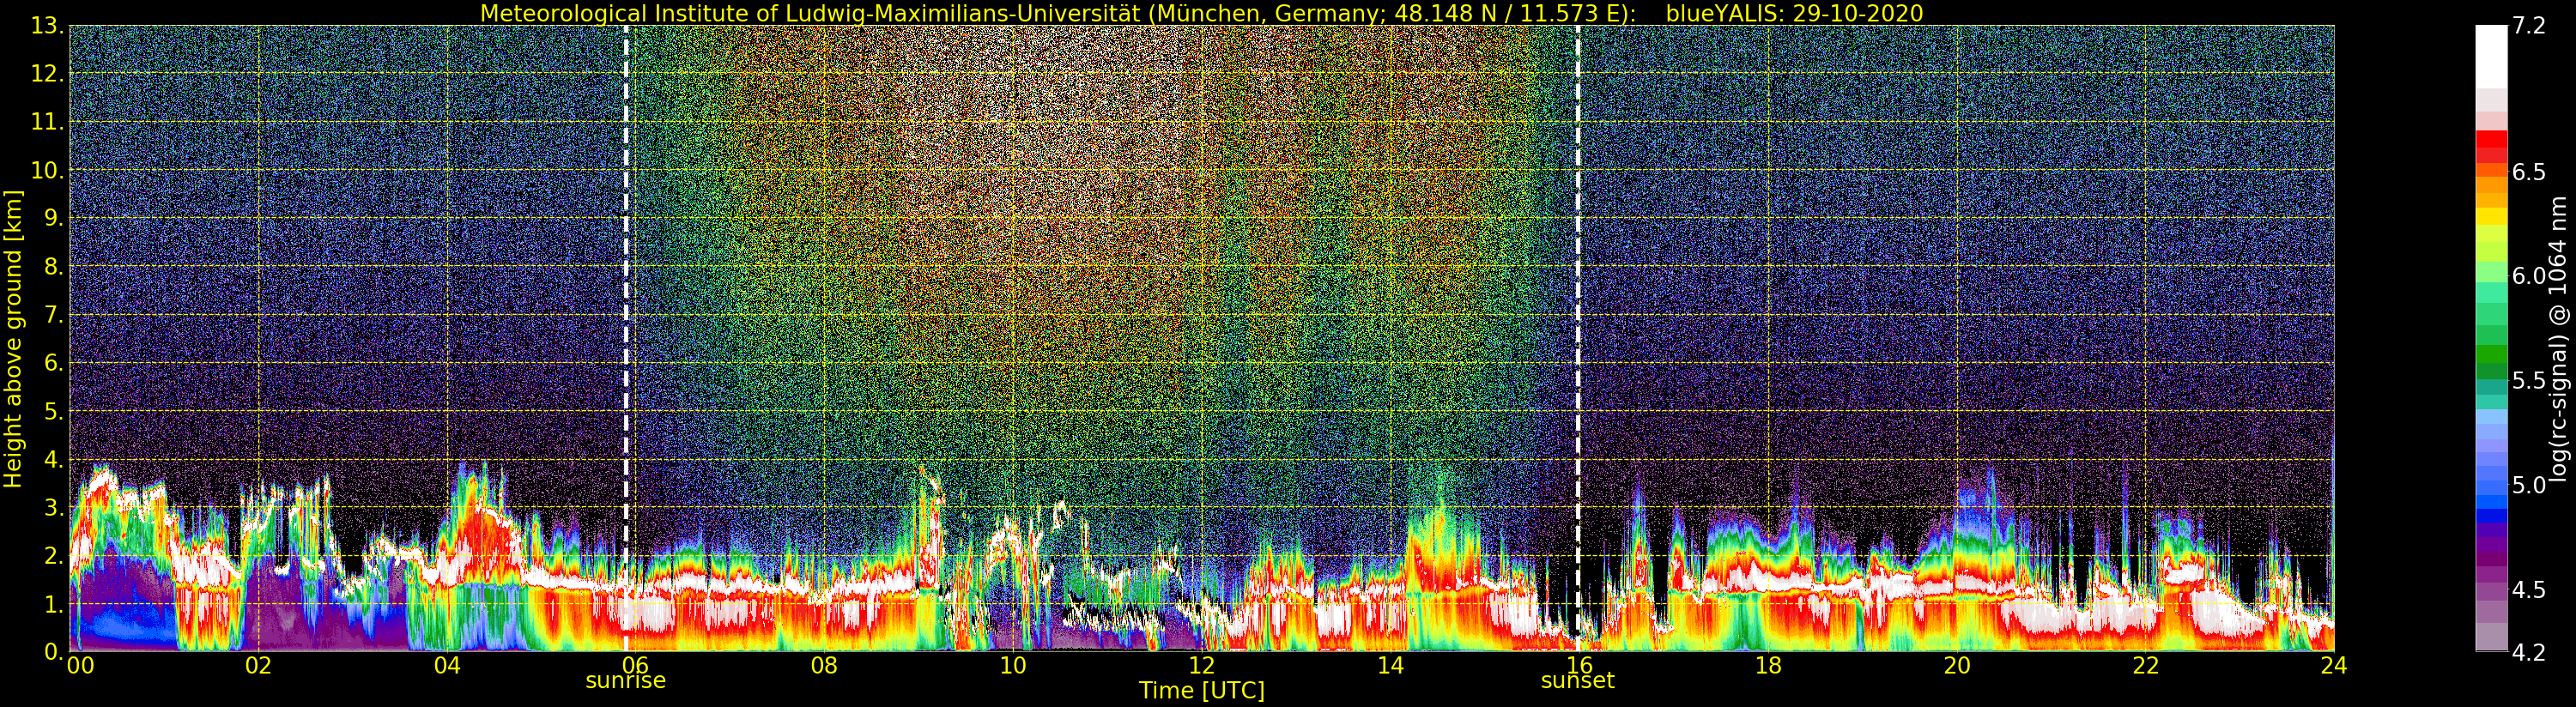Click the white dashed sunrise line
The width and height of the screenshot is (2576, 707).
pos(626,300)
